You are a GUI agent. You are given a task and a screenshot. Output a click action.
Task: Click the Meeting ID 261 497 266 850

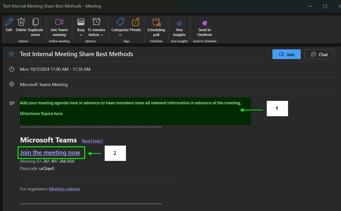click(x=47, y=161)
